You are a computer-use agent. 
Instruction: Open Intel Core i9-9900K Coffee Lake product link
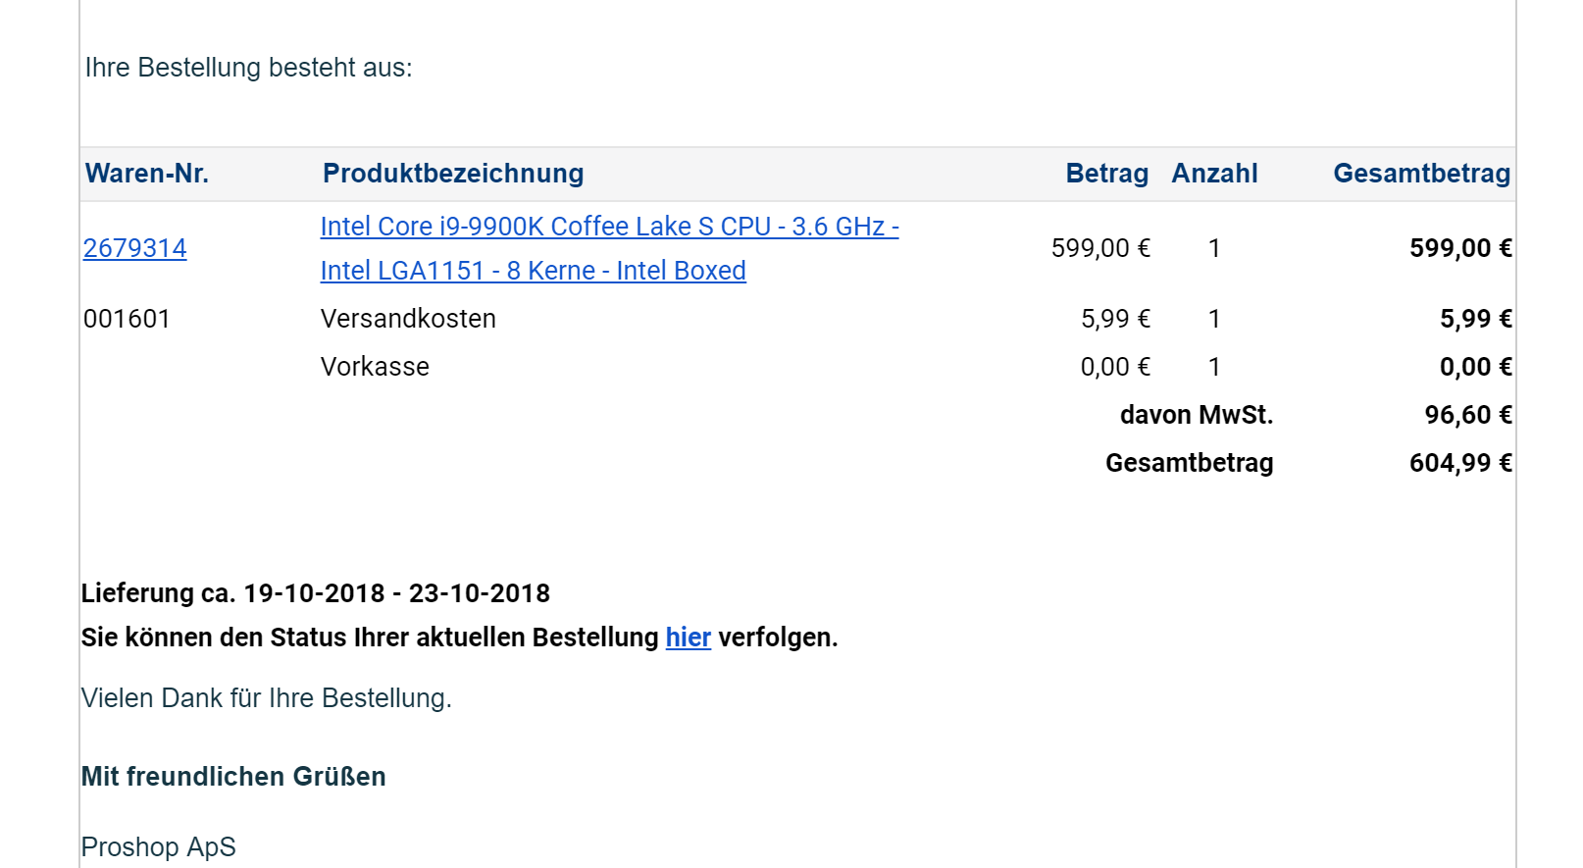tap(609, 227)
